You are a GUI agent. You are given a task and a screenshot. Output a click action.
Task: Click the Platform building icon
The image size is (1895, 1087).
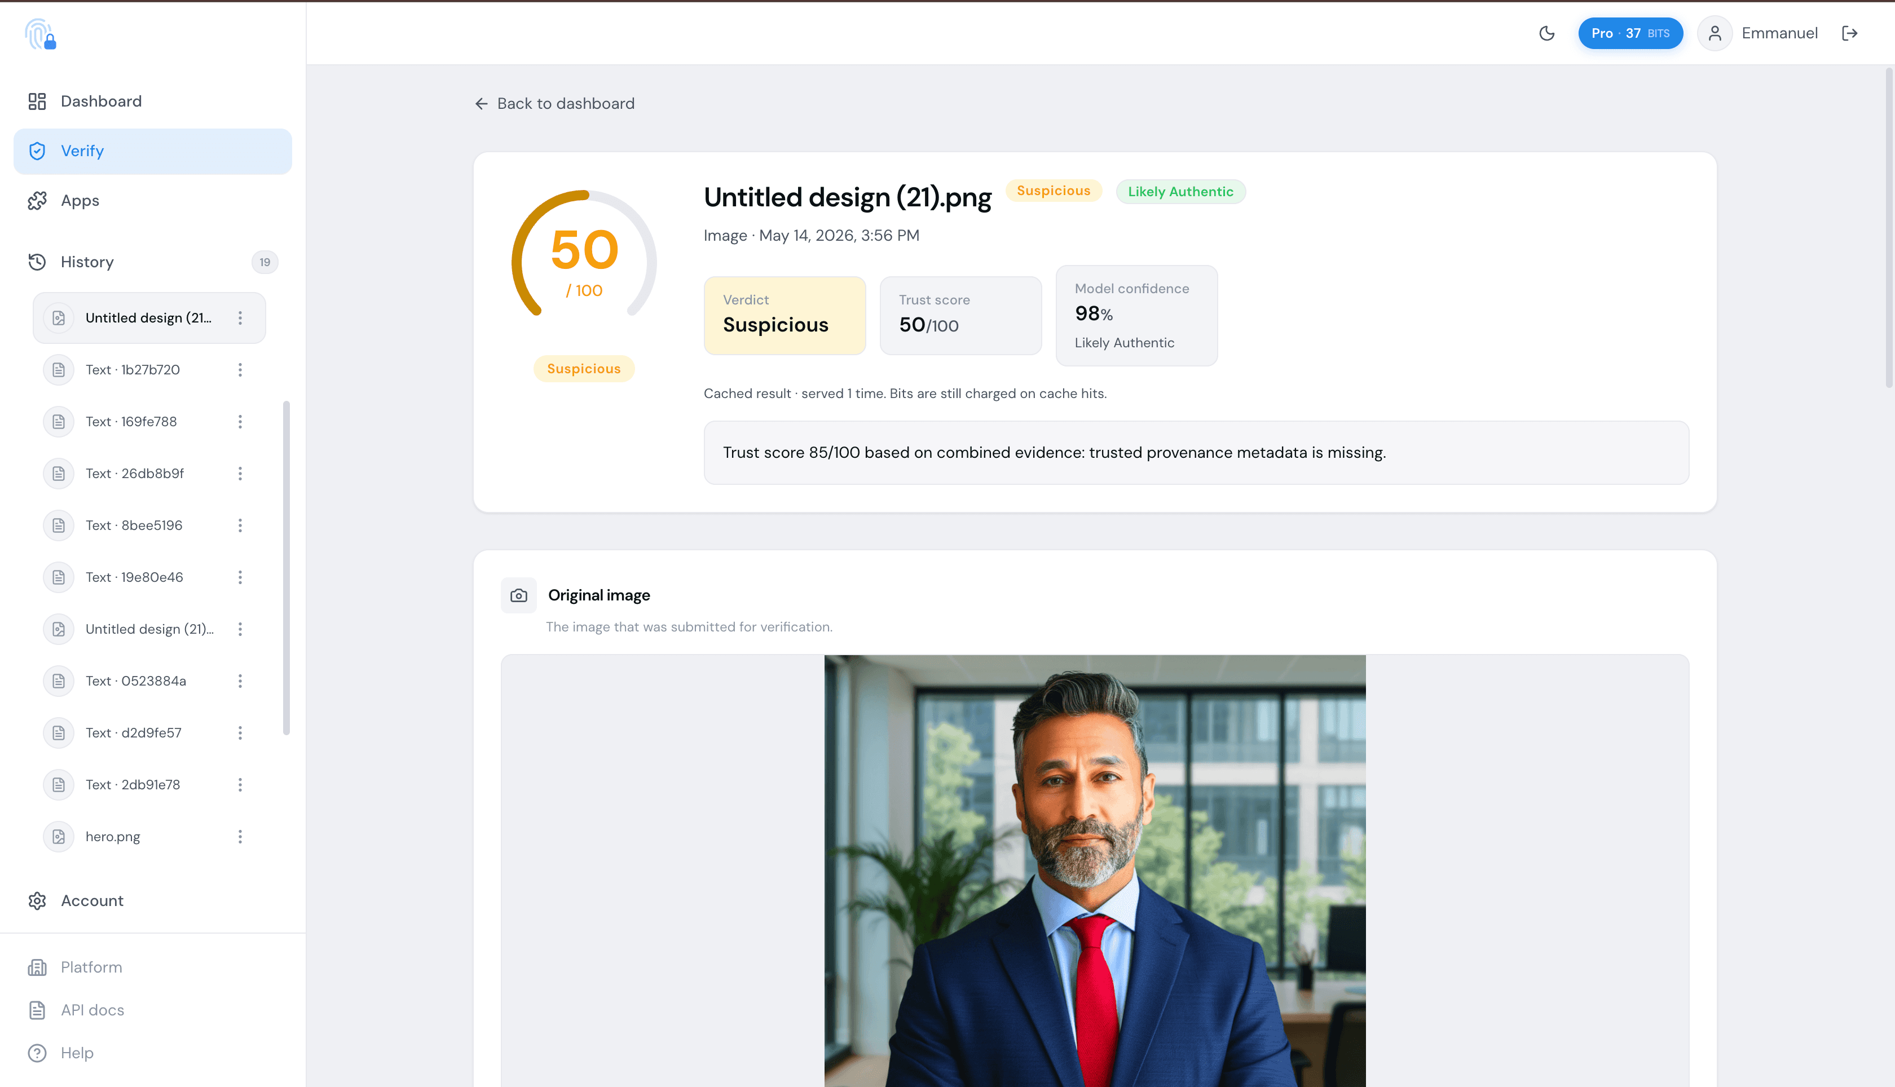37,967
